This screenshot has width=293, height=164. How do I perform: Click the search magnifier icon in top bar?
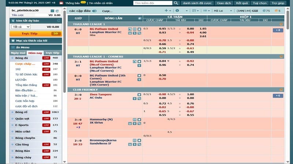(x=176, y=3)
